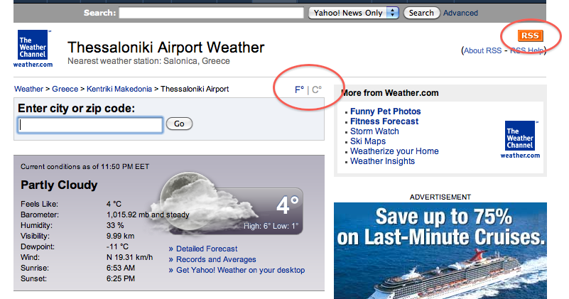Viewport: 569px width, 299px height.
Task: Open the Advanced search link
Action: coord(460,13)
